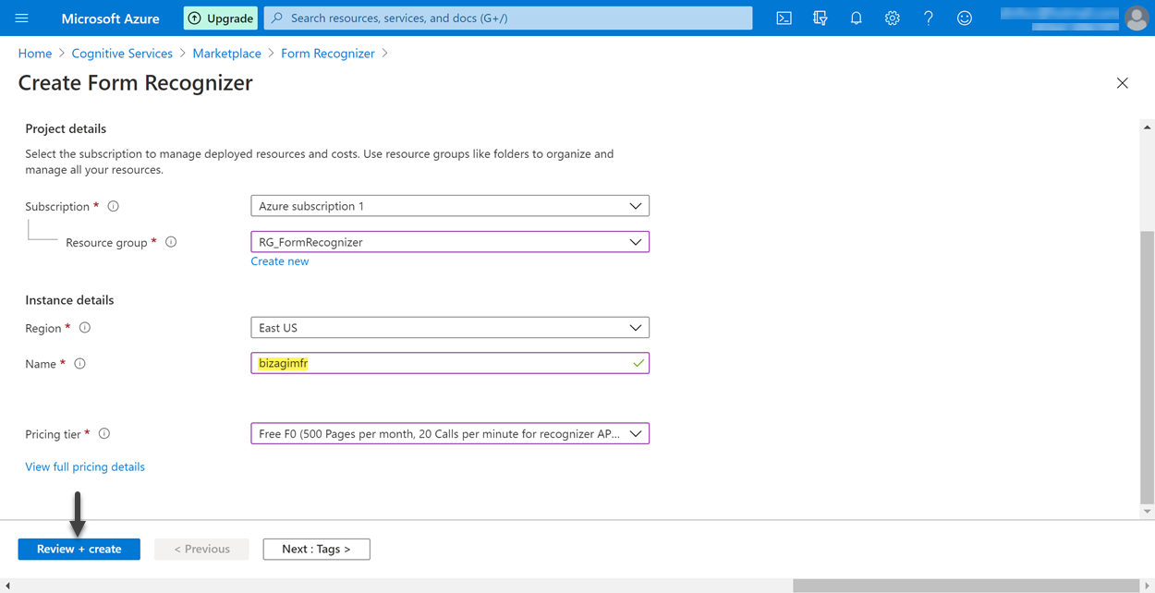Open the Region dropdown
The image size is (1155, 593).
click(x=450, y=328)
